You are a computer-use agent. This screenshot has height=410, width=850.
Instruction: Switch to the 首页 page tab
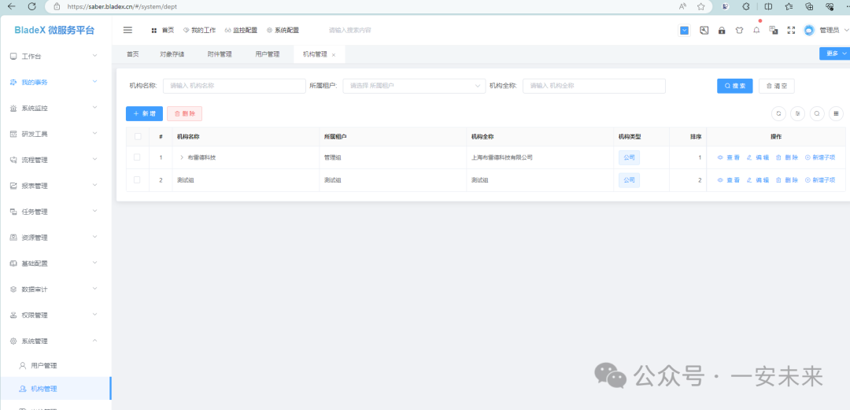tap(133, 54)
